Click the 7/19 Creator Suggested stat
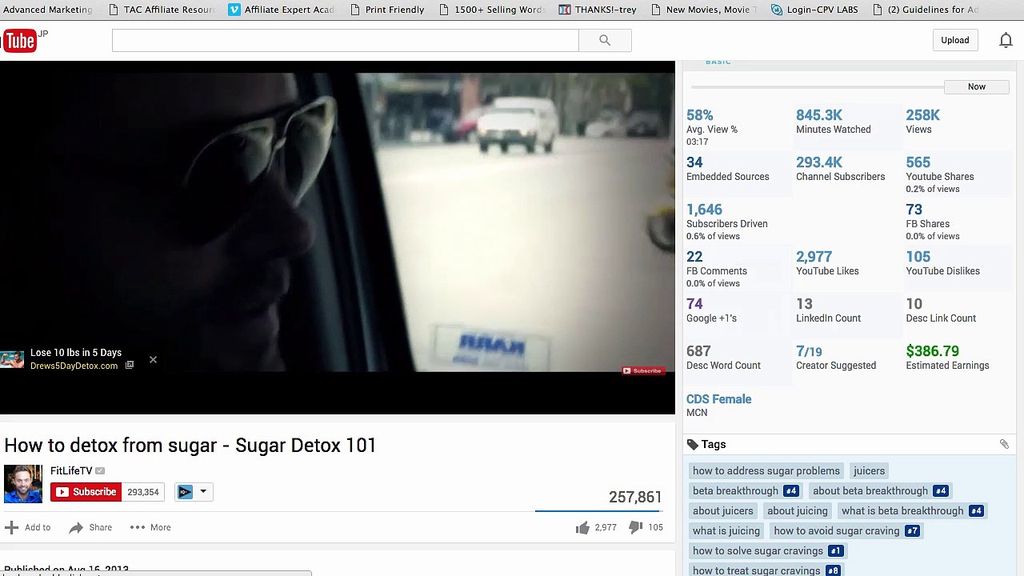Screen dimensions: 1024x576 coord(836,358)
